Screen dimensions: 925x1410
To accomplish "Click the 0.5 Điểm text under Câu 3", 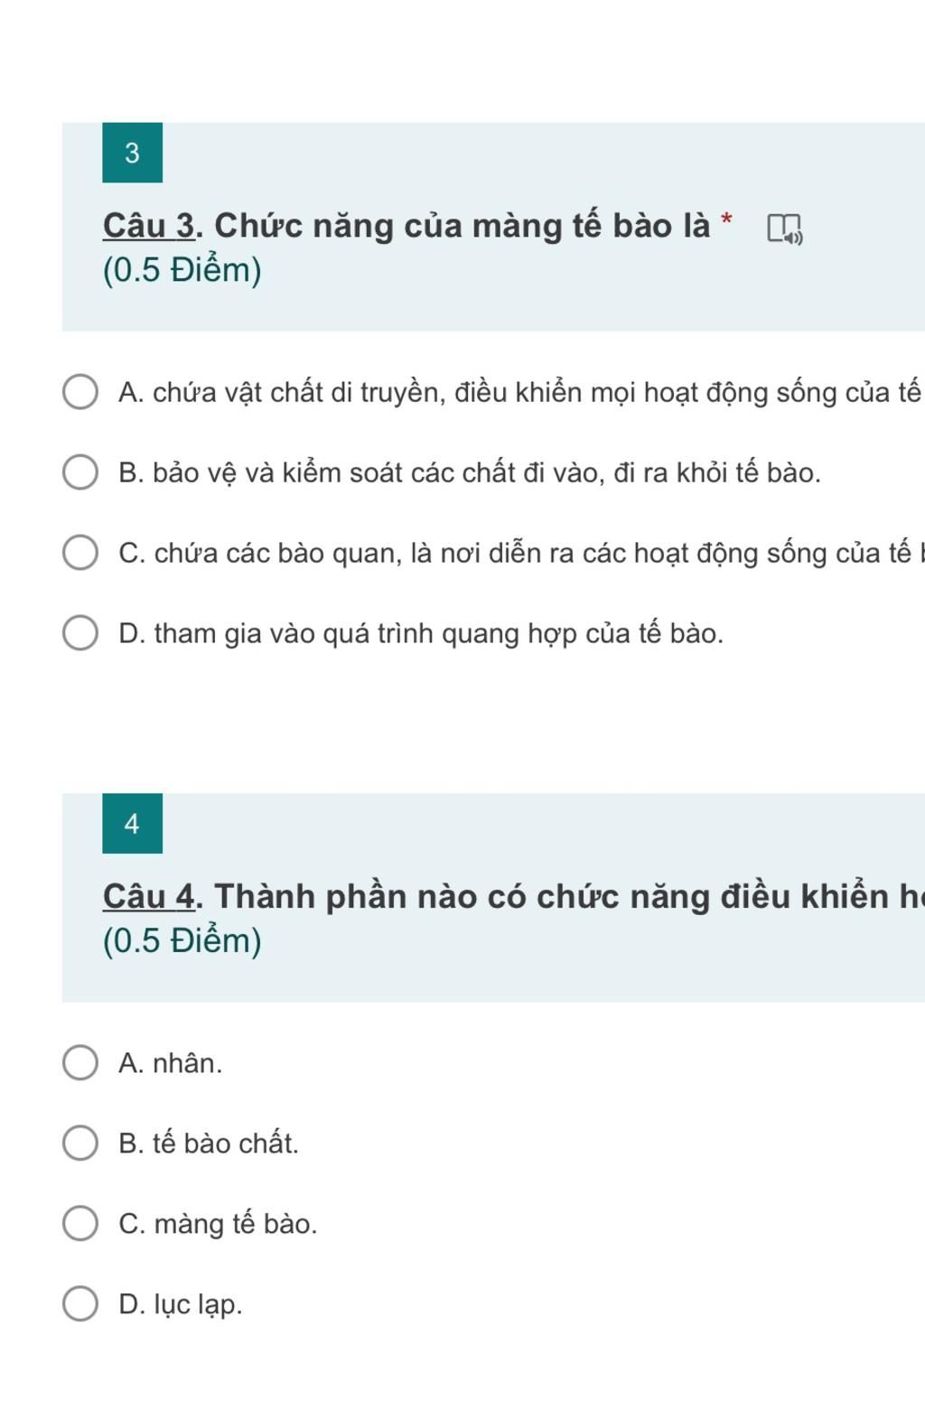I will coord(182,270).
